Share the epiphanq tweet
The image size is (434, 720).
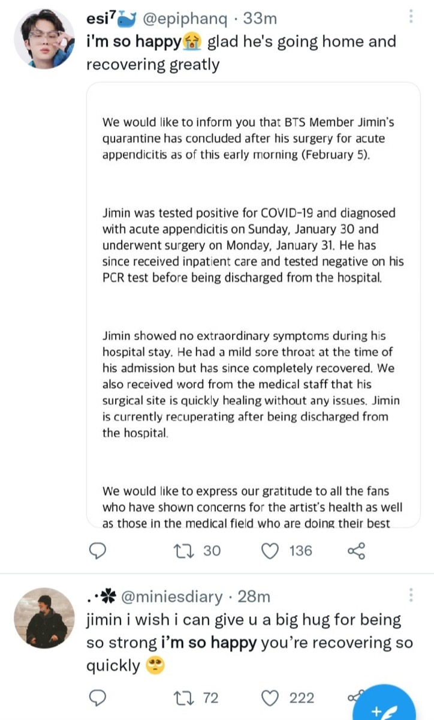(x=356, y=550)
